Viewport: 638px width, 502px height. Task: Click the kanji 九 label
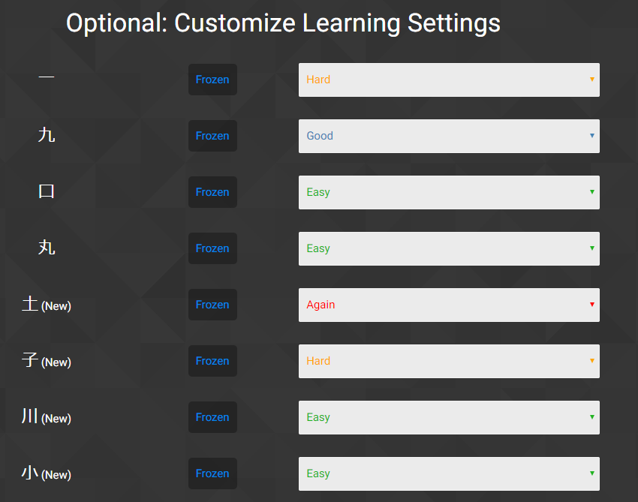click(47, 134)
